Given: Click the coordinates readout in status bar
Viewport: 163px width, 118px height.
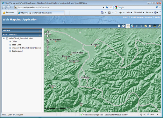Looking at the screenshot, I should click(x=12, y=114).
